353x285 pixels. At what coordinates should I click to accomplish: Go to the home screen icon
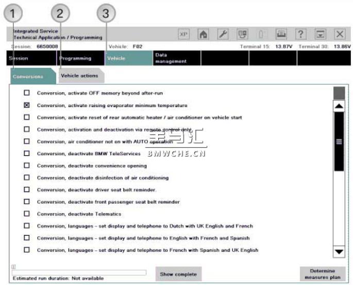click(204, 34)
